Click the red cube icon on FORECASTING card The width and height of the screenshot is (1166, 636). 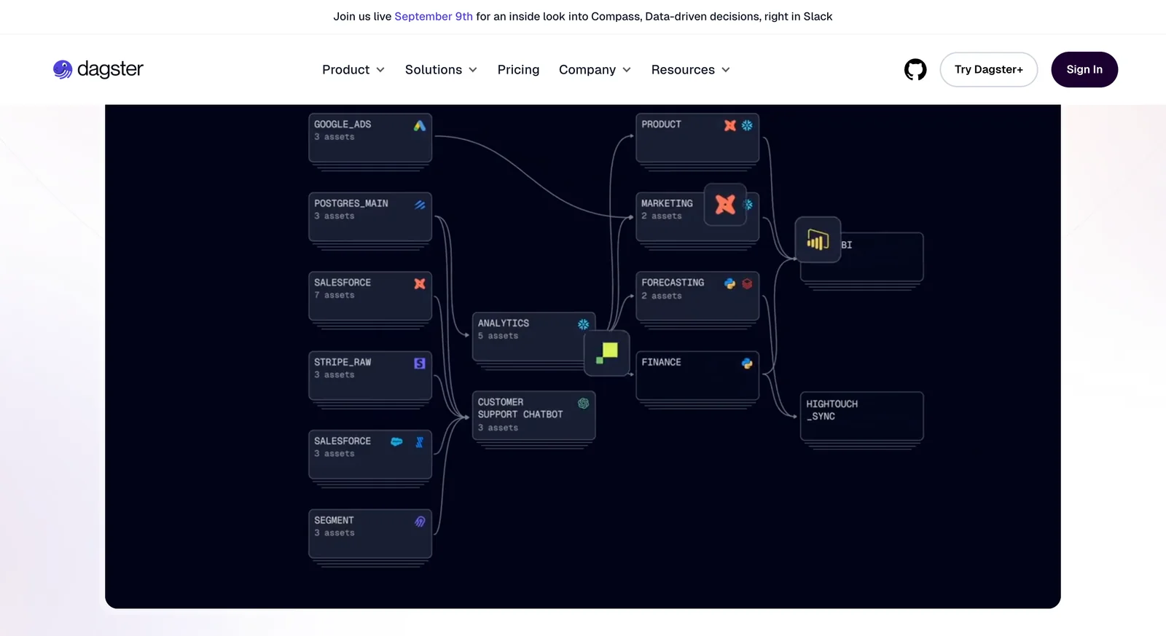coord(747,283)
